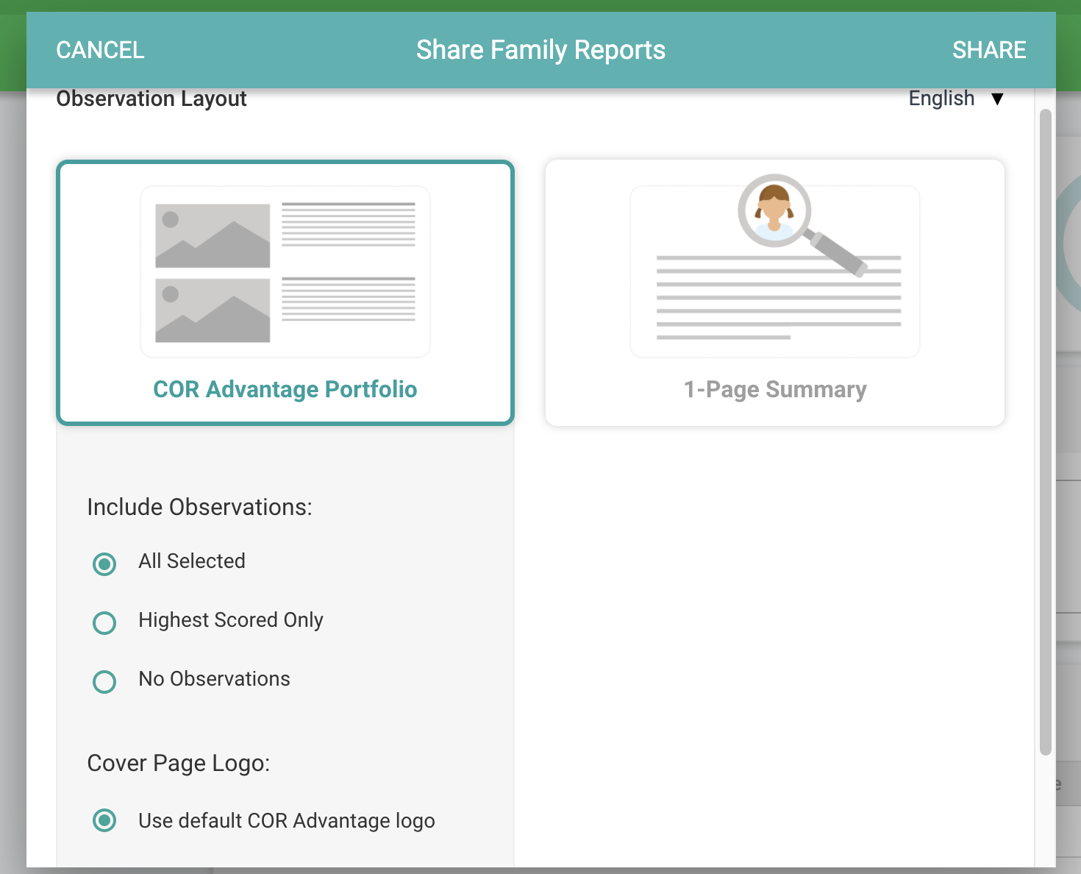Click the Include Observations label
1081x874 pixels.
199,507
